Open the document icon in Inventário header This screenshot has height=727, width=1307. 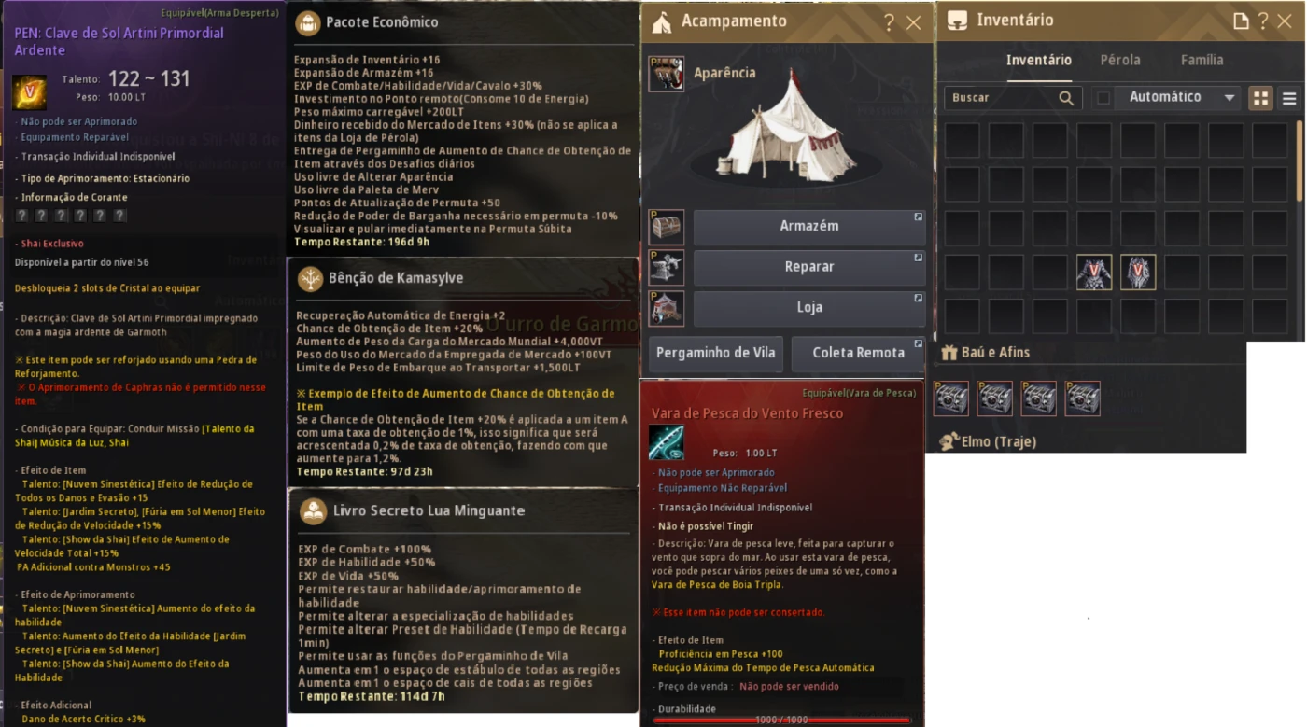coord(1241,21)
